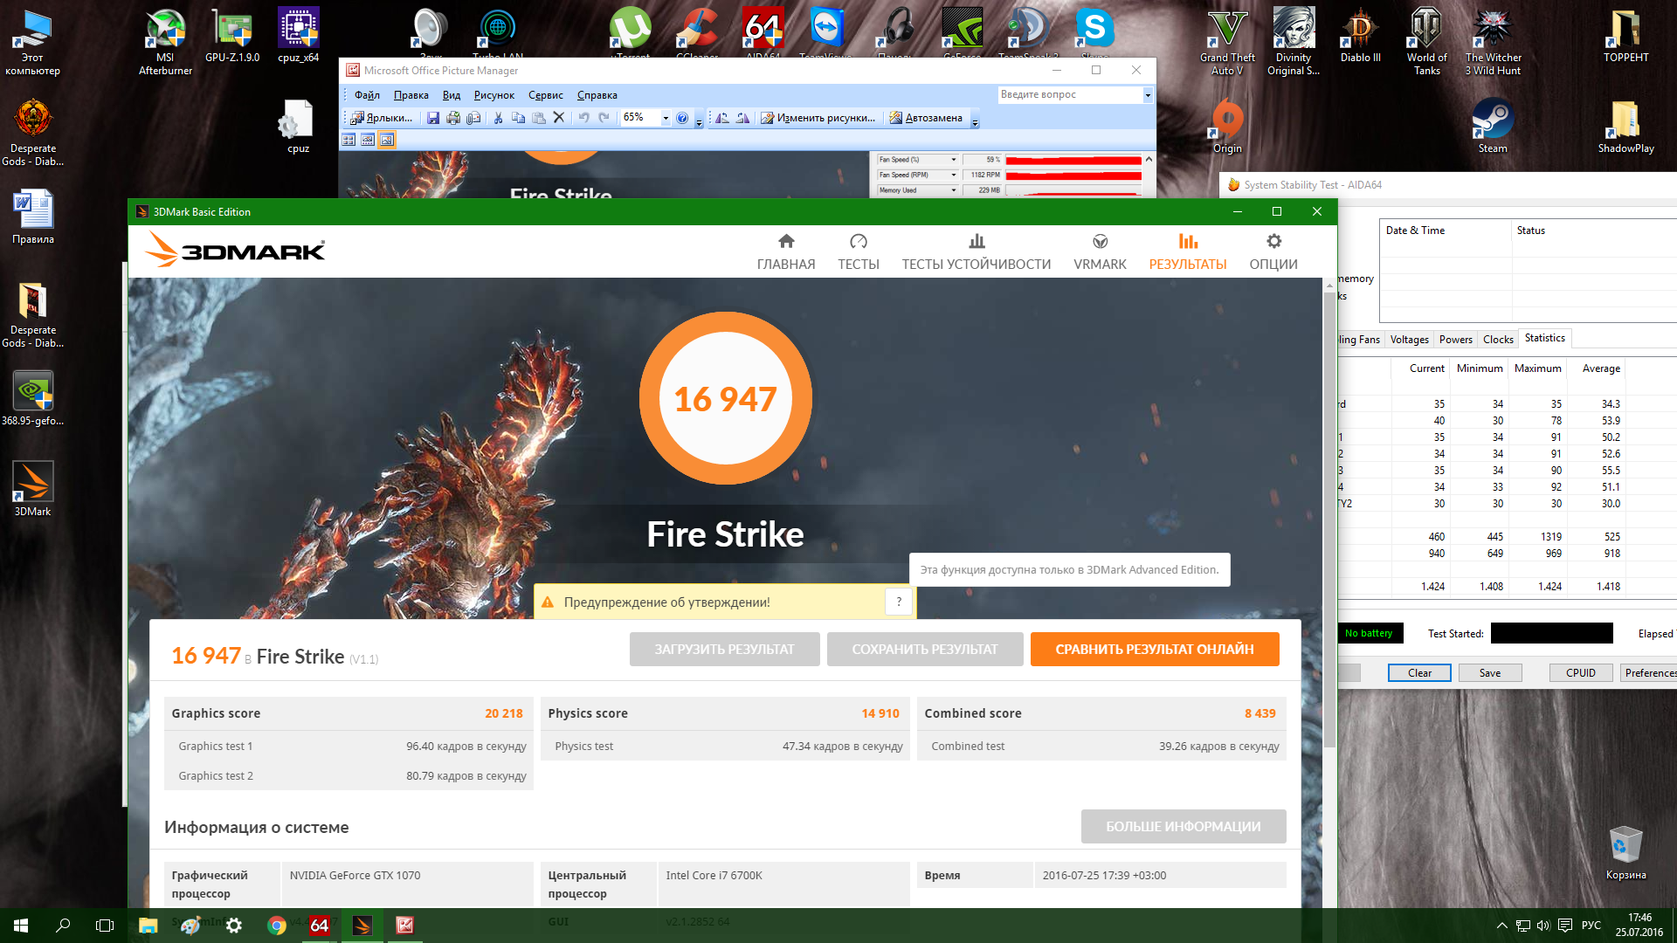Image resolution: width=1677 pixels, height=943 pixels.
Task: Expand the 65% zoom dropdown
Action: click(x=666, y=118)
